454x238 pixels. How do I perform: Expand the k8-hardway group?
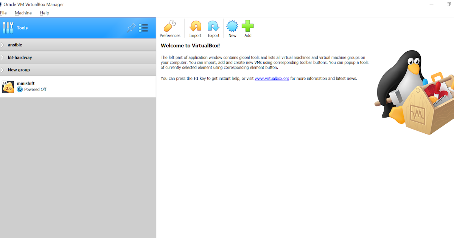[x=3, y=57]
